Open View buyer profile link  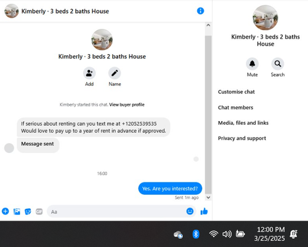click(x=127, y=104)
